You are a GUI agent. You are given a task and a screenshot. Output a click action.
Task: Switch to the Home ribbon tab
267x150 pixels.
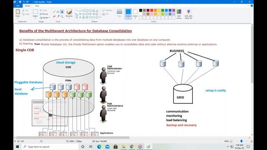point(28,6)
